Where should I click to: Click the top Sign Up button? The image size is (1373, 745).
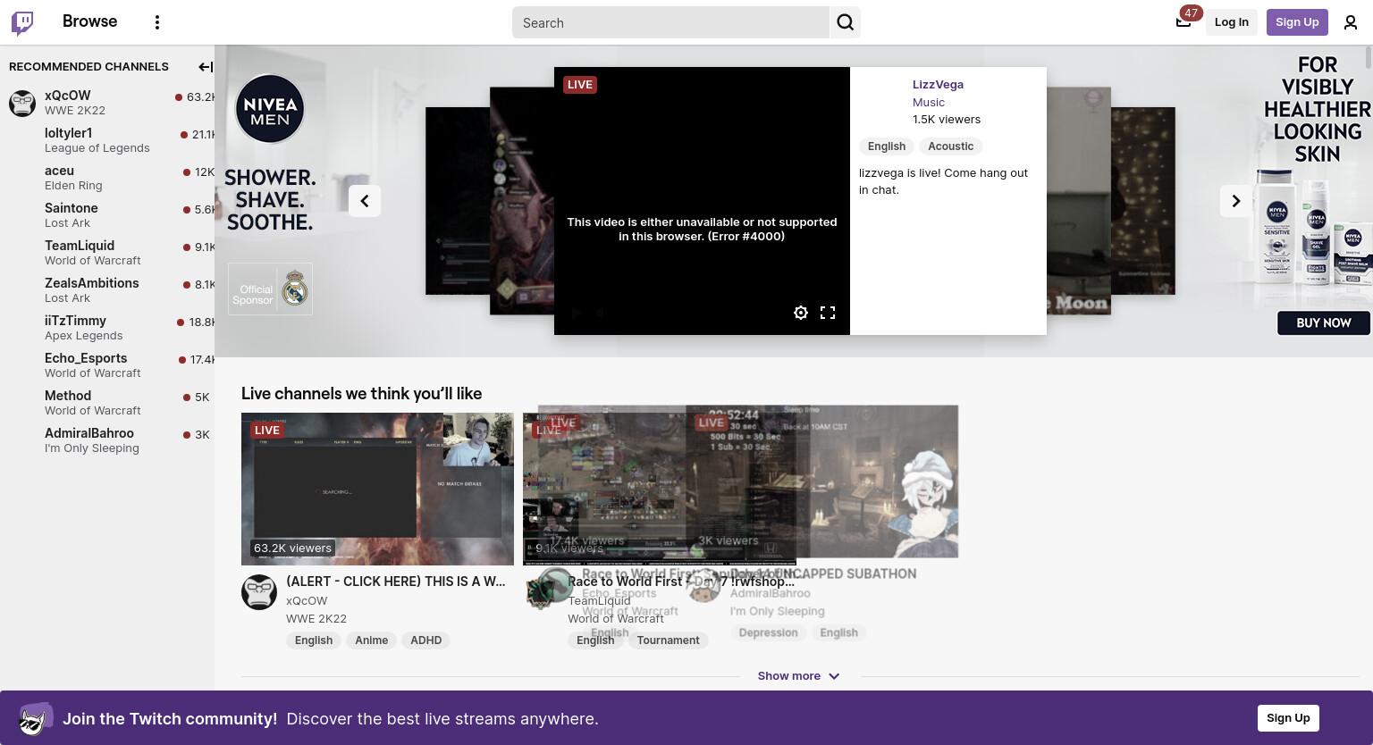click(1297, 22)
